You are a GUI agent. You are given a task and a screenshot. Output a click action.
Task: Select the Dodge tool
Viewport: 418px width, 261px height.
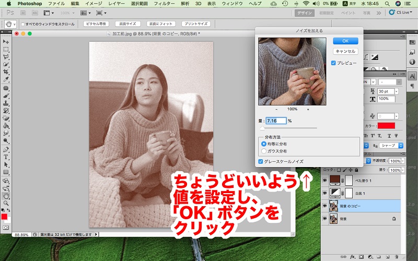pos(6,140)
